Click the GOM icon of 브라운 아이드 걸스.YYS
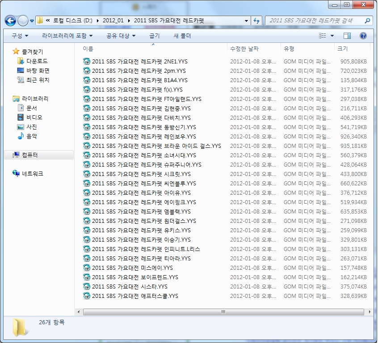378x343 pixels. click(87, 146)
